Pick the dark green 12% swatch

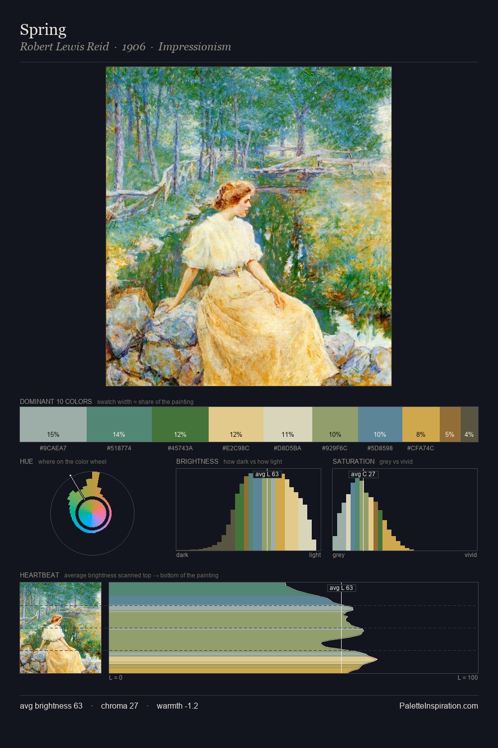coord(180,424)
